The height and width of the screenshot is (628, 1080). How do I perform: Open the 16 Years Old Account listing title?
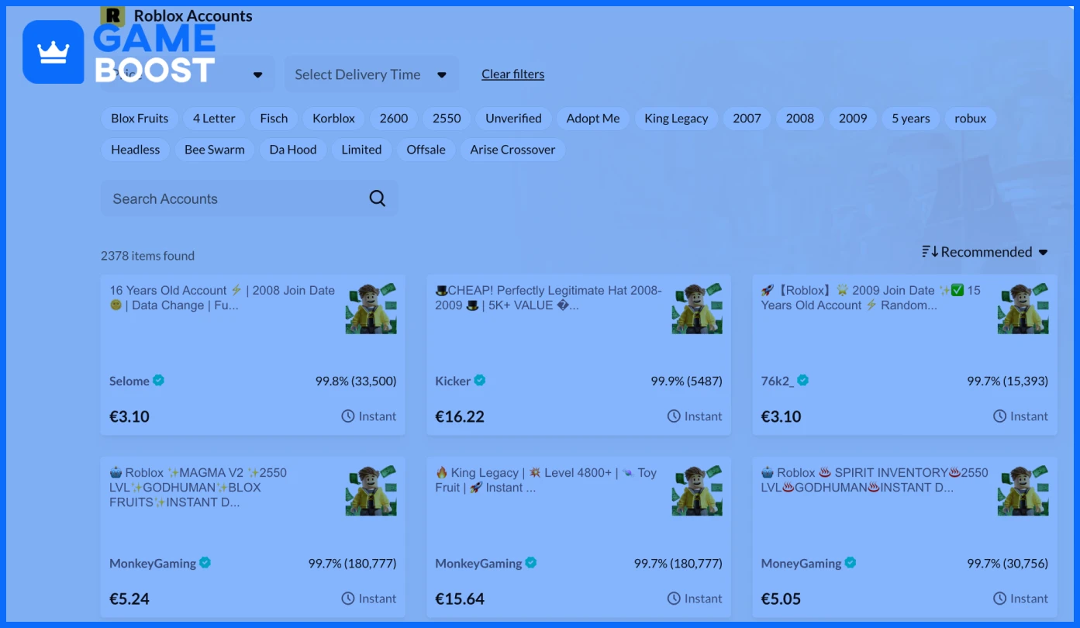[x=223, y=298]
